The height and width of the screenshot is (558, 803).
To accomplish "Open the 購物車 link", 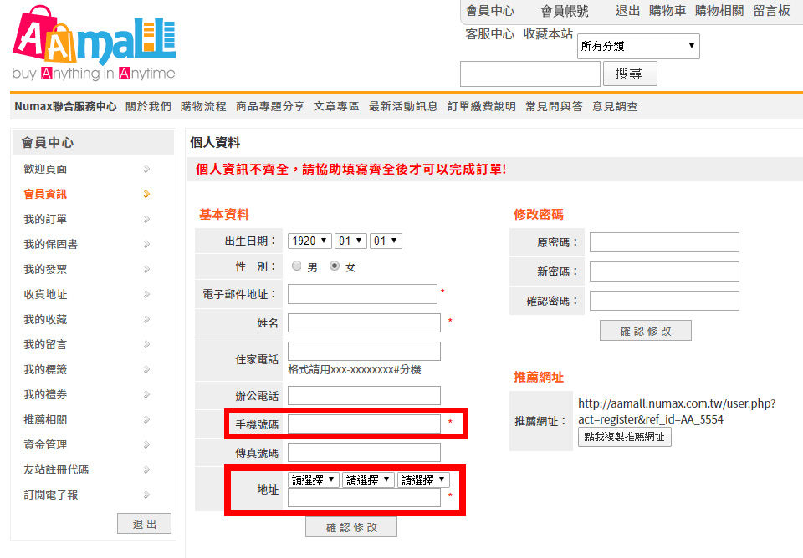I will pyautogui.click(x=667, y=11).
